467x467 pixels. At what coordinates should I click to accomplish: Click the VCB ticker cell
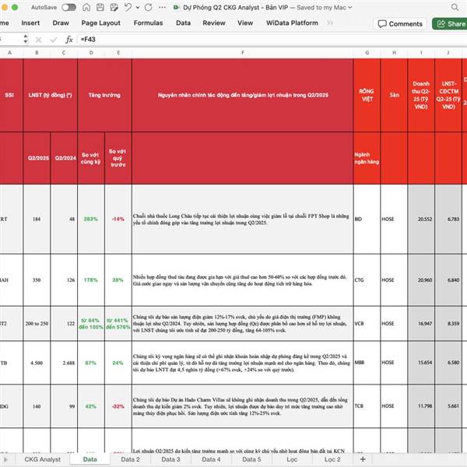point(367,324)
